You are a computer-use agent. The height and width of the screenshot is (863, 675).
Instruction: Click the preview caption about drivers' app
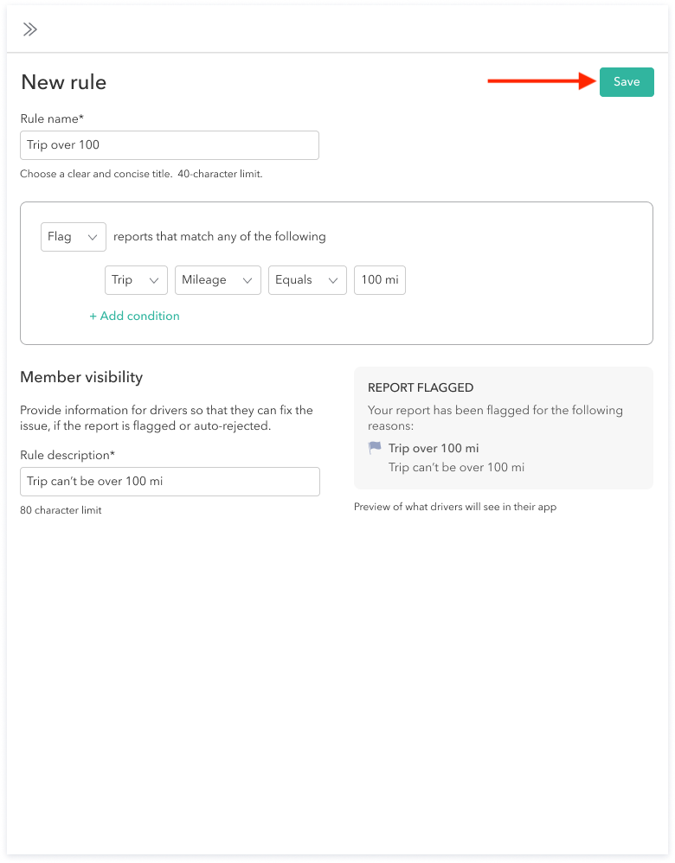pos(455,507)
